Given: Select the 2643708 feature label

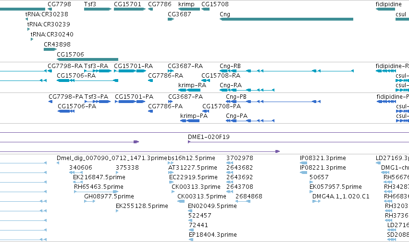Looking at the screenshot, I should coord(240,187).
